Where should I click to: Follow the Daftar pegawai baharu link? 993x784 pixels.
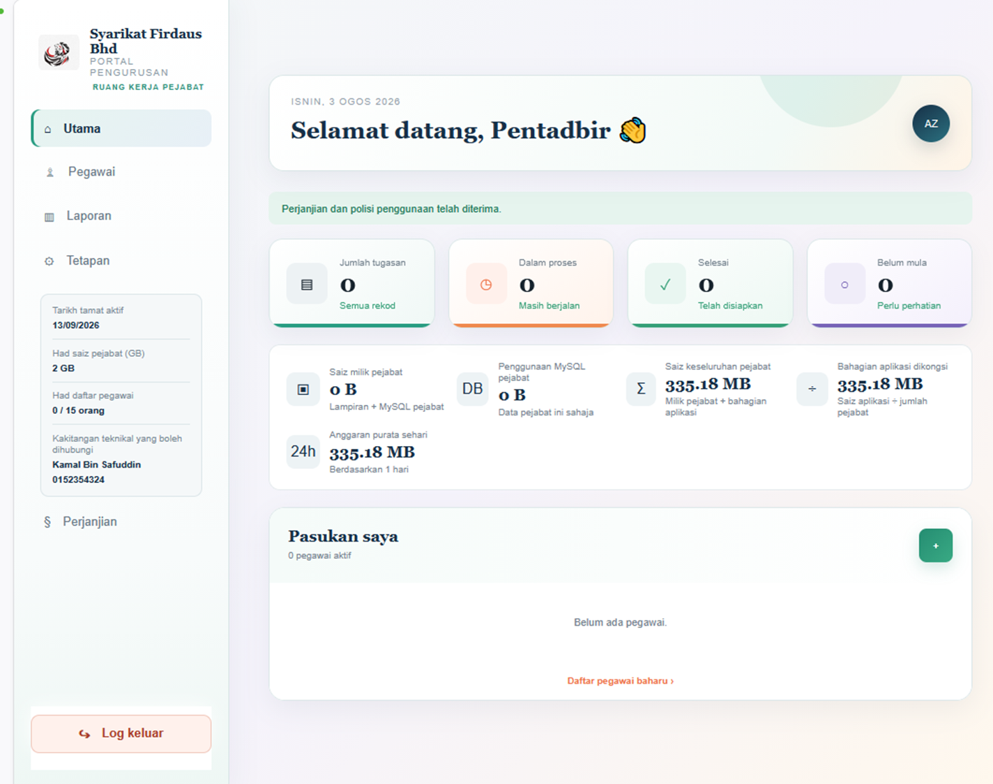point(621,681)
